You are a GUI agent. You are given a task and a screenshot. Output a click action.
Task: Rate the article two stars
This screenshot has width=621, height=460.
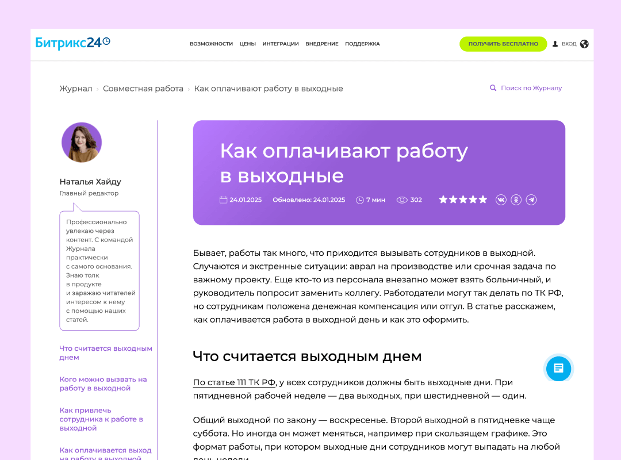coord(453,200)
